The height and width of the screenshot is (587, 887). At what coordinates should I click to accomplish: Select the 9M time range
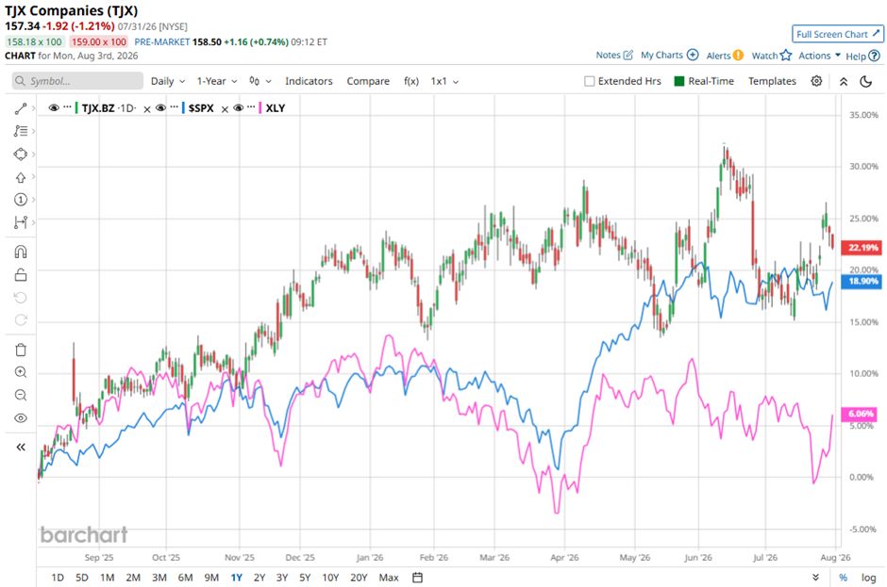211,578
